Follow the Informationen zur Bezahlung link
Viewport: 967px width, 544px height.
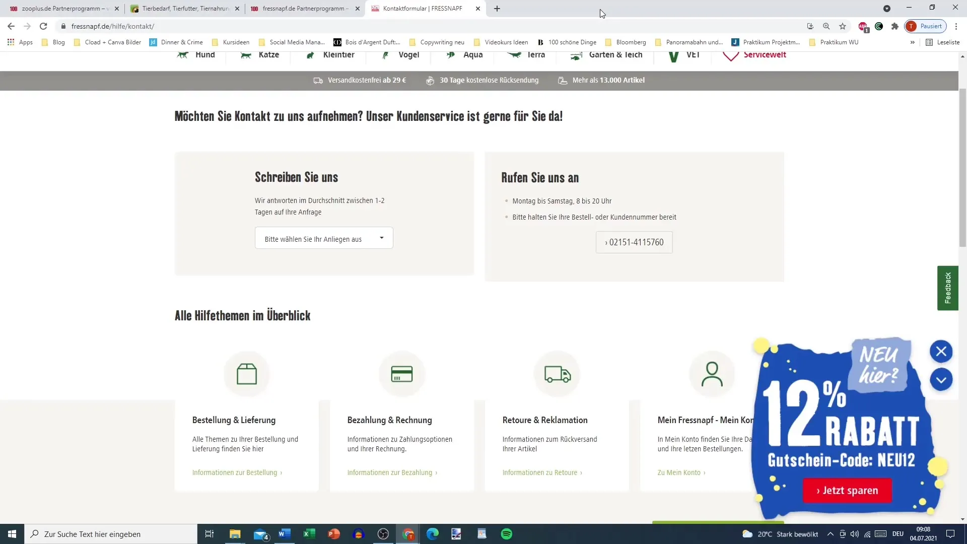(392, 472)
